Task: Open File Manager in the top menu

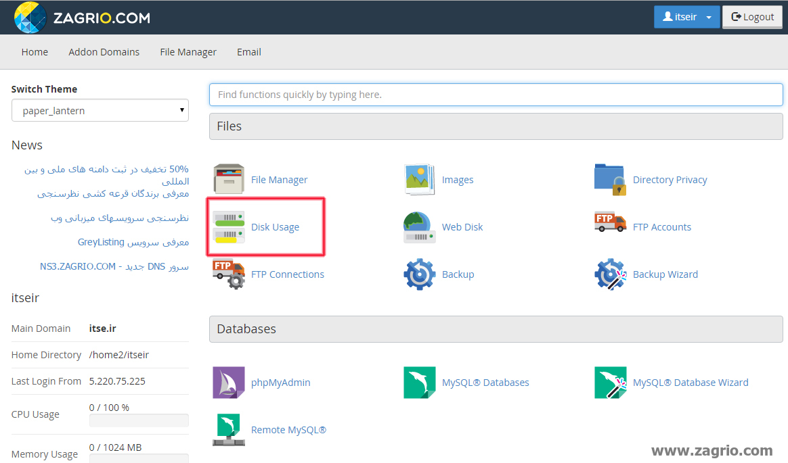Action: (x=188, y=51)
